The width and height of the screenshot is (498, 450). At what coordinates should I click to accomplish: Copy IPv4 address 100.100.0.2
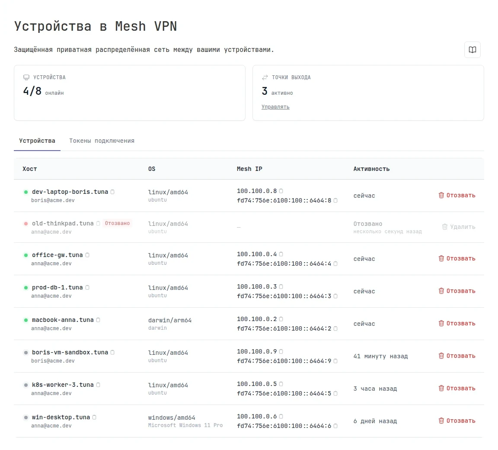point(281,319)
